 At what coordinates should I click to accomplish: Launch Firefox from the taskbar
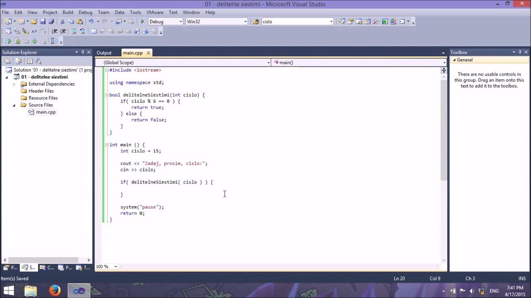click(54, 291)
